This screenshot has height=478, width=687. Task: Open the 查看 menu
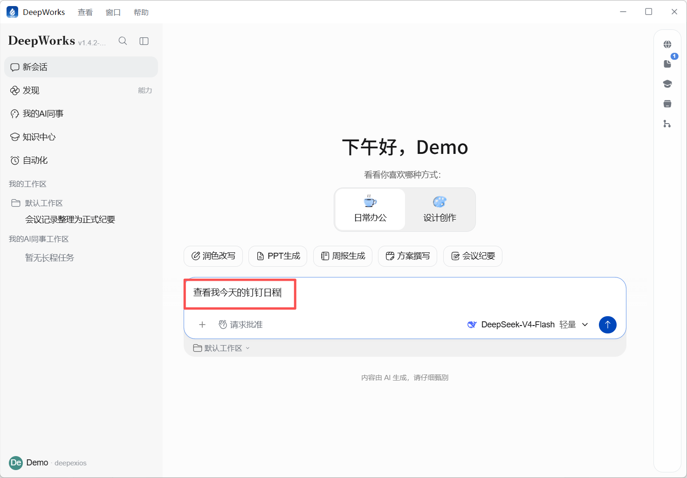[x=85, y=12]
